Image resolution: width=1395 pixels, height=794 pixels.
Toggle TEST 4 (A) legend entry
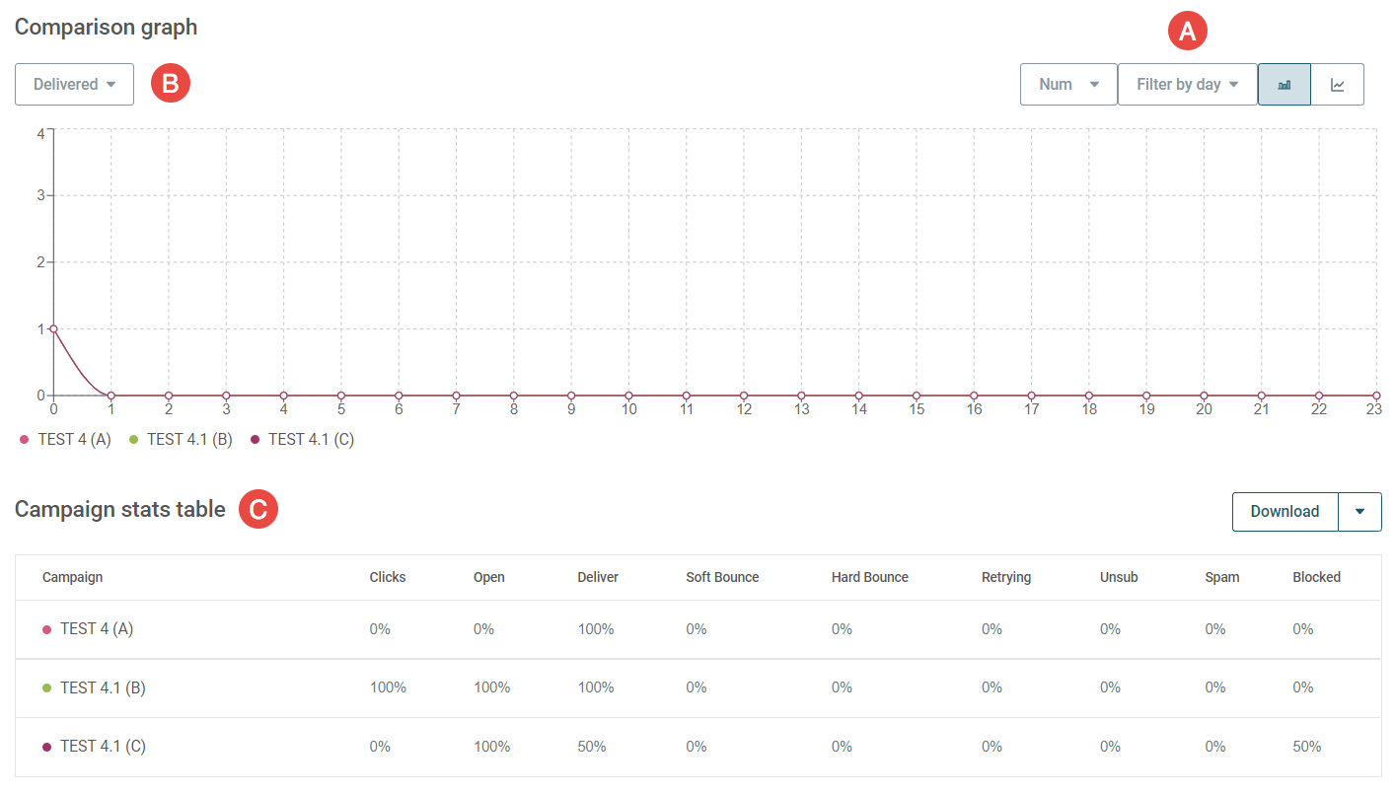click(x=65, y=440)
